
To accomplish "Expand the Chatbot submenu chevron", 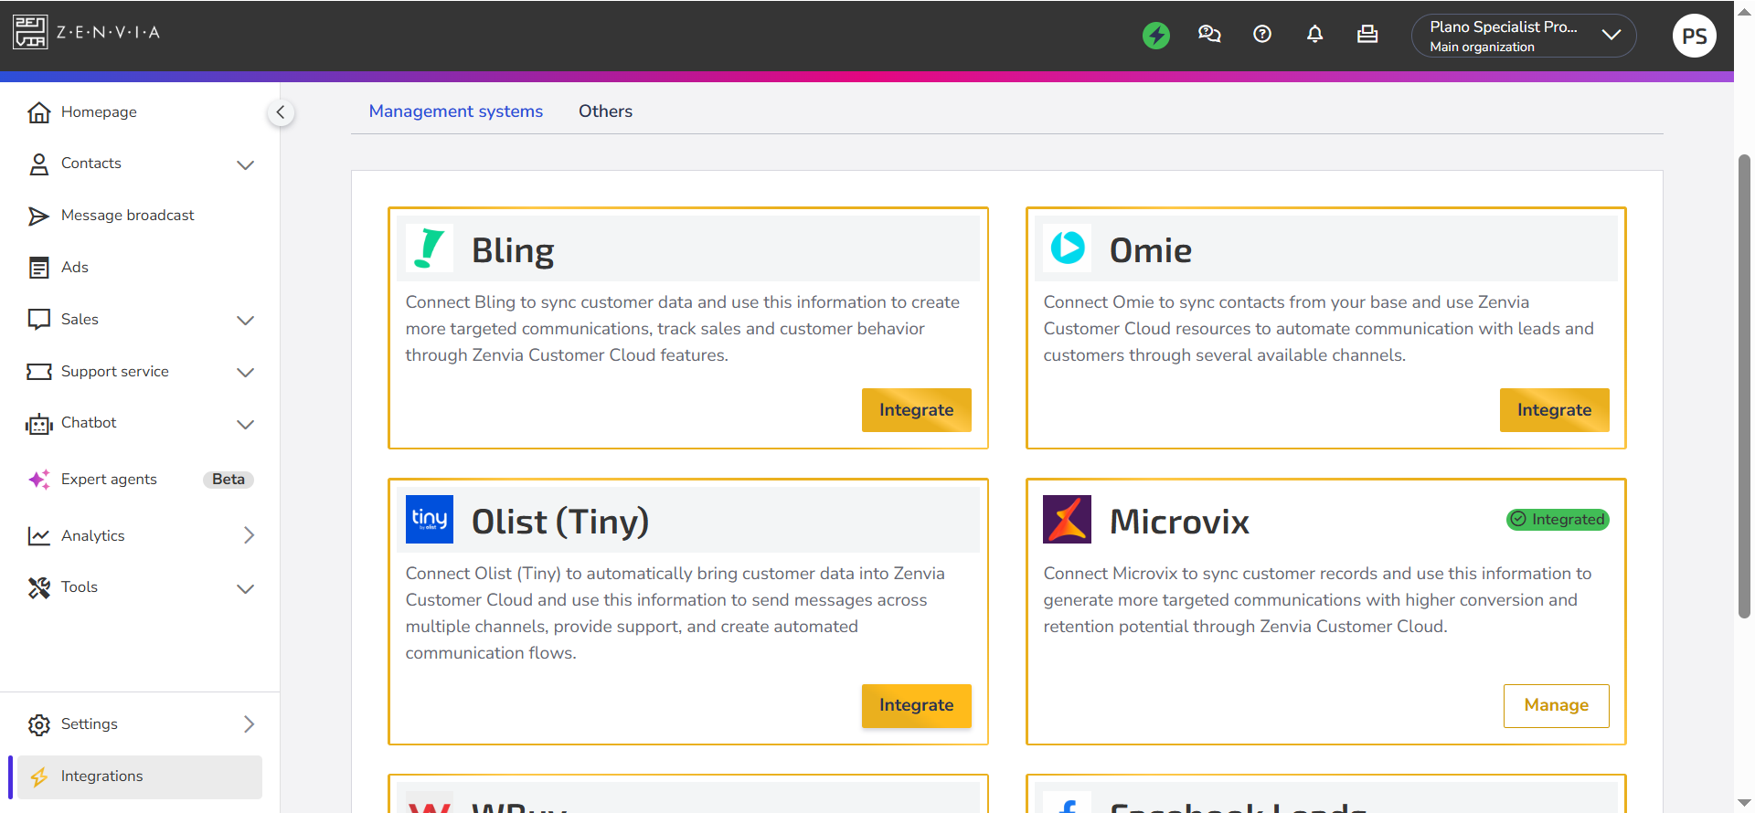I will pyautogui.click(x=245, y=425).
